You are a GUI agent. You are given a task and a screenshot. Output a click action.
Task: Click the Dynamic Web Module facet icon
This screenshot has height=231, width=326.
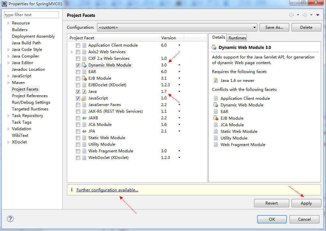[x=84, y=65]
